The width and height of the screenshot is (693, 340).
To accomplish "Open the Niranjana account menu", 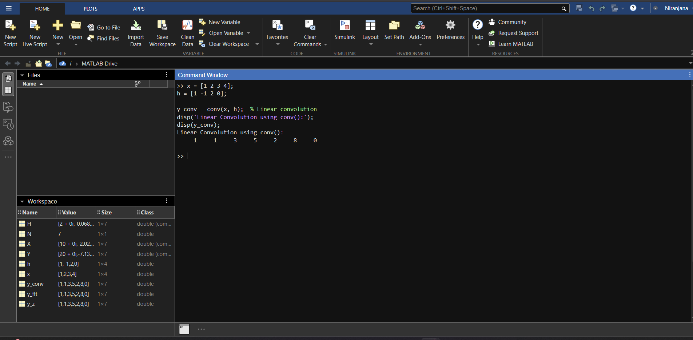I will pyautogui.click(x=676, y=8).
